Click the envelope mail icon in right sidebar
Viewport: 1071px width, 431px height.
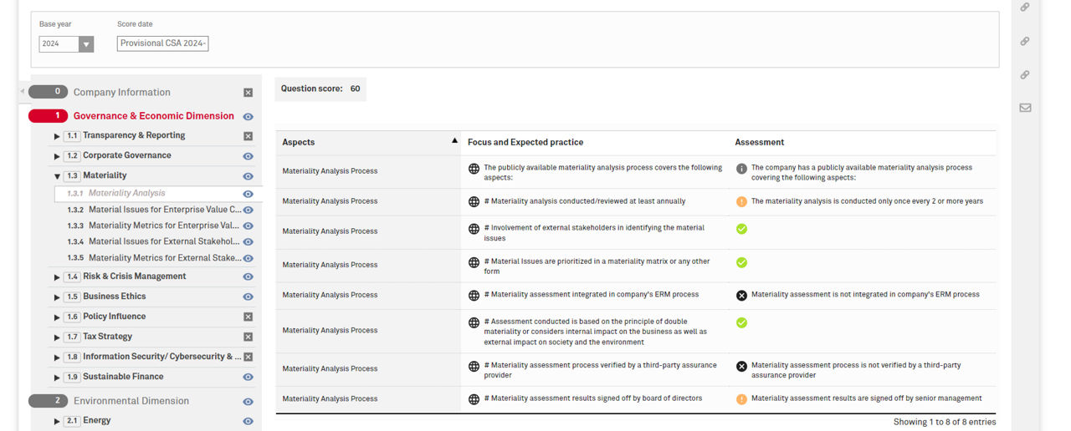point(1025,108)
